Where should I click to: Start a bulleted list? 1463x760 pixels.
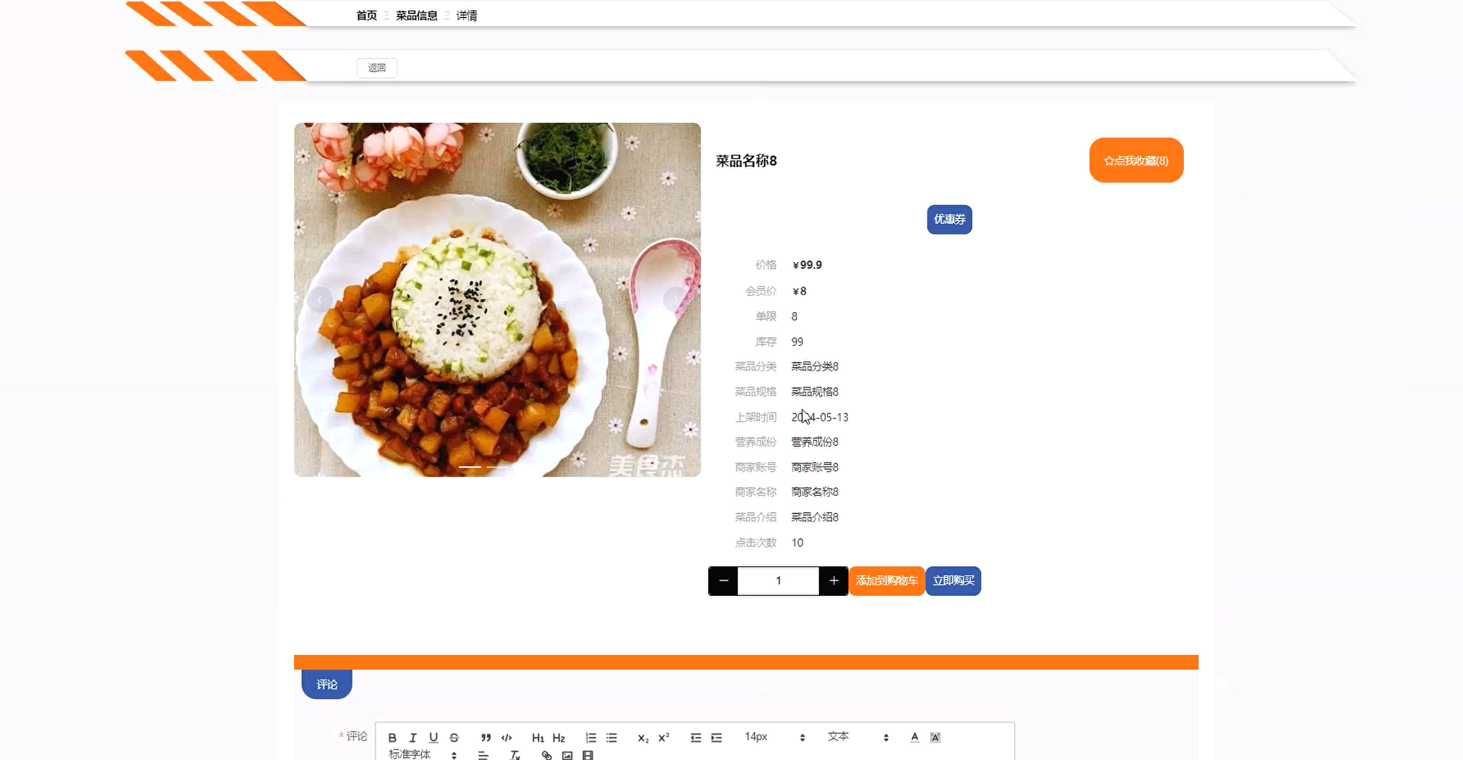click(x=611, y=737)
